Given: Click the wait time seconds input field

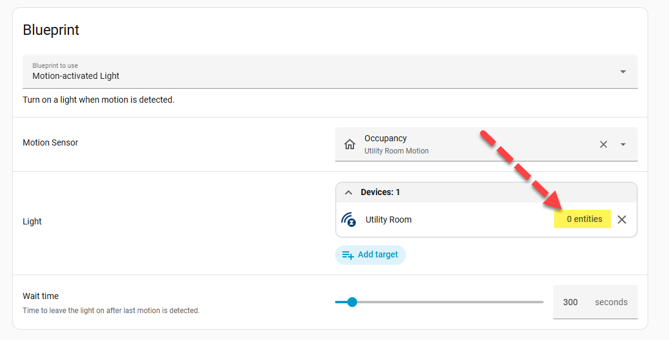Looking at the screenshot, I should [x=571, y=302].
